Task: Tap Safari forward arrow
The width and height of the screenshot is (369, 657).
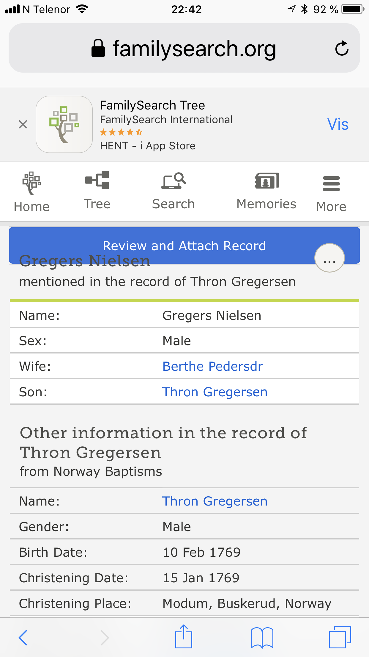Action: (105, 637)
